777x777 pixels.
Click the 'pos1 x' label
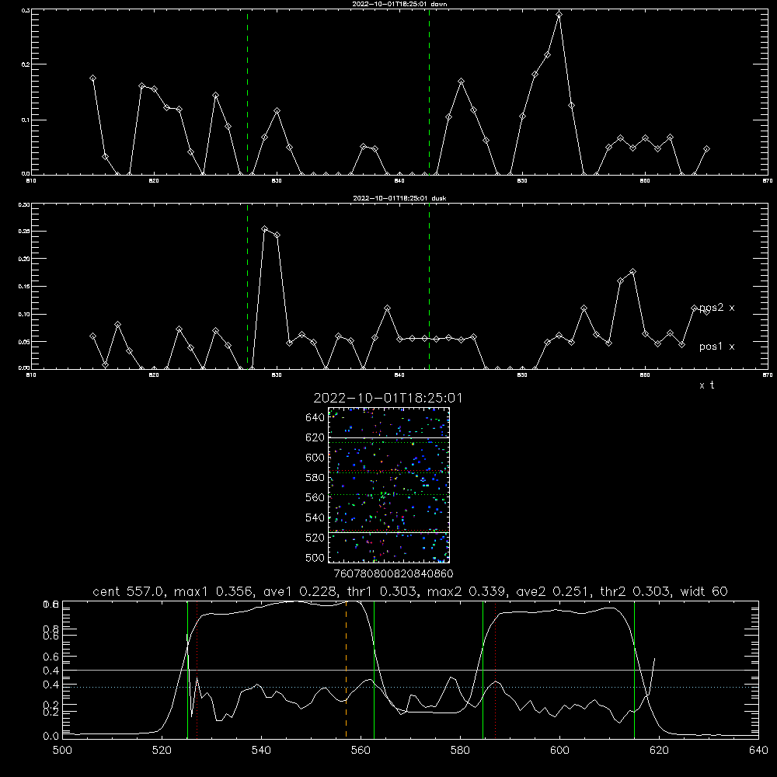(x=716, y=347)
